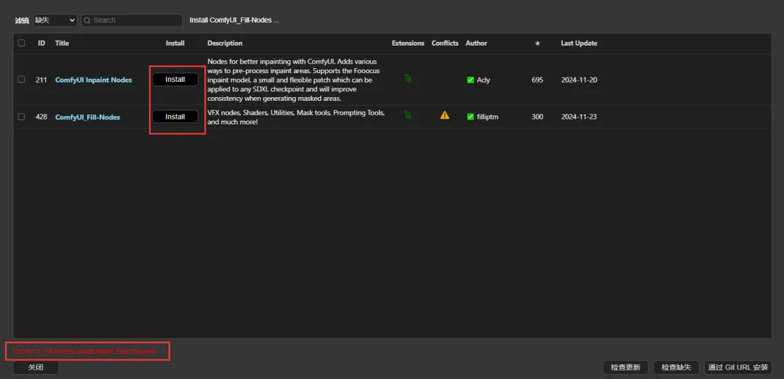Screen dimensions: 784x379
Task: Click the Search input field
Action: [x=131, y=20]
